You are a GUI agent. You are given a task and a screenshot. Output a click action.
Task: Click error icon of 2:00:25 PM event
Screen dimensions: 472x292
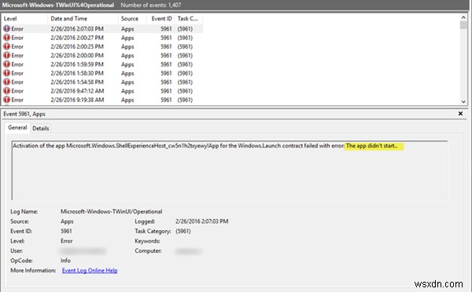click(x=6, y=46)
